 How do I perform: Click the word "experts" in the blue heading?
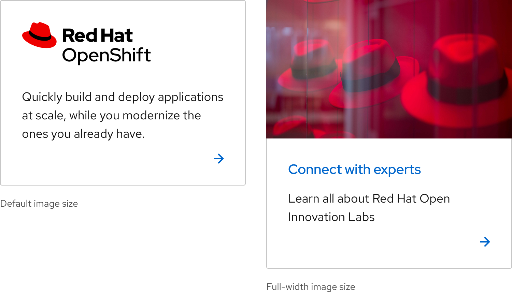click(x=397, y=170)
